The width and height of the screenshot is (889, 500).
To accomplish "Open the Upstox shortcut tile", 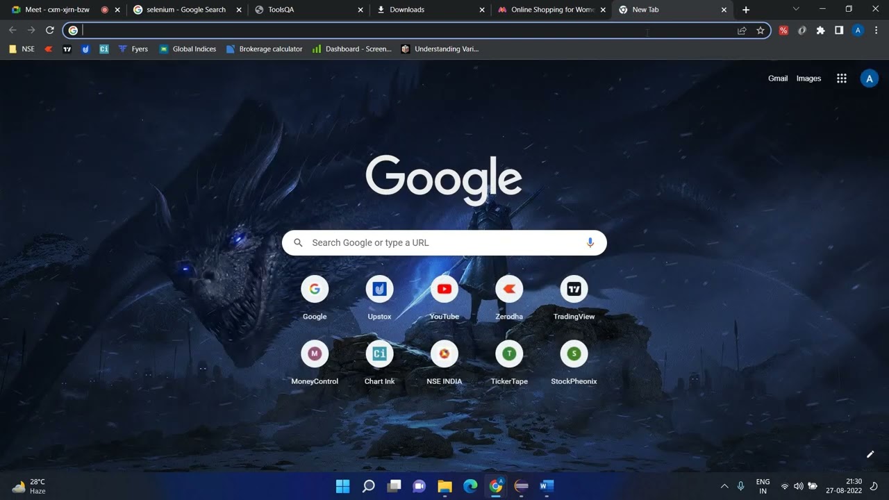I will tap(379, 299).
